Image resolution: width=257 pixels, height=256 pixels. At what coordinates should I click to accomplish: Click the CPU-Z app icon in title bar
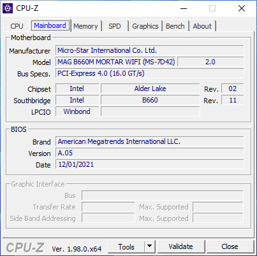[x=8, y=8]
